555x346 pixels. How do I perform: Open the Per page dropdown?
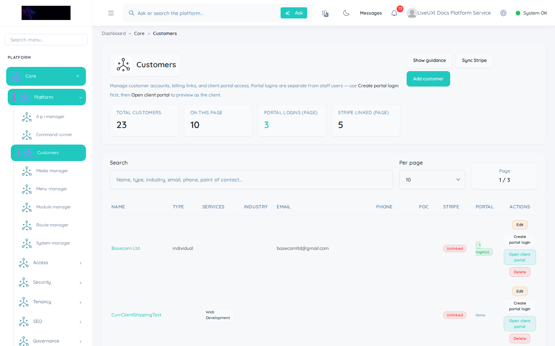[x=432, y=180]
